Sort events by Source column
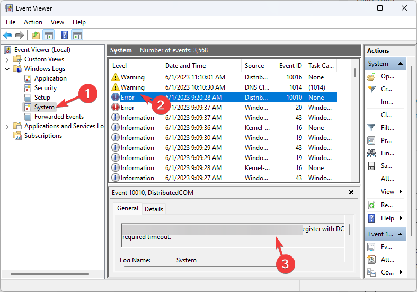The height and width of the screenshot is (292, 417). (x=257, y=66)
